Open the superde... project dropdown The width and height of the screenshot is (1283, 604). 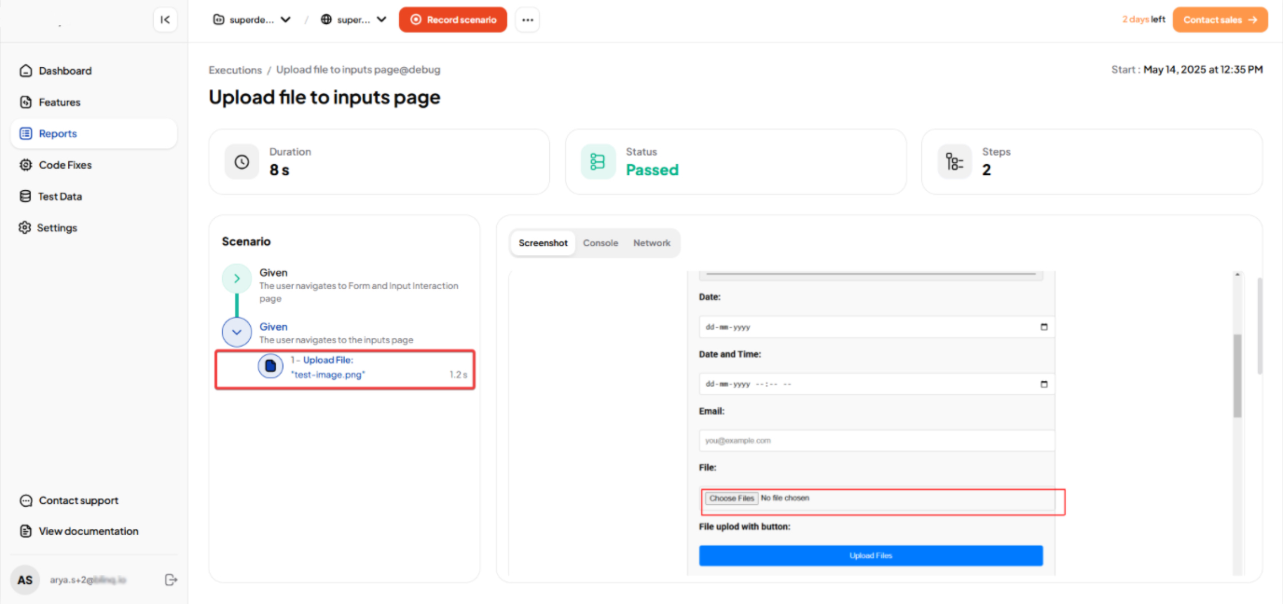pos(252,20)
